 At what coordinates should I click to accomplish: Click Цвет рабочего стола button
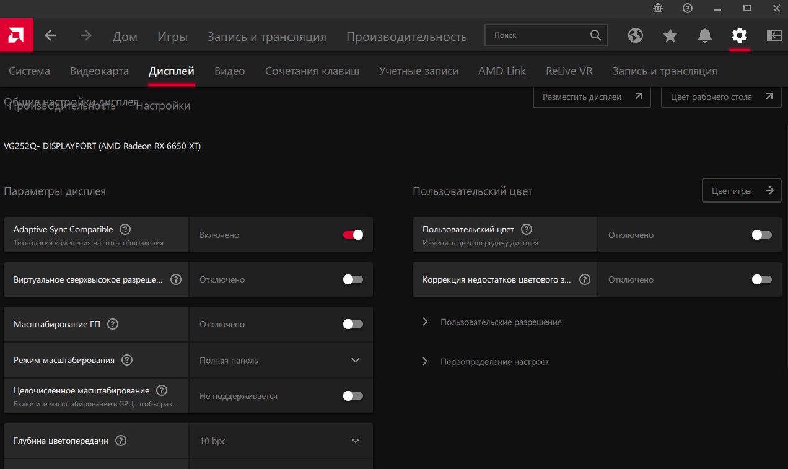(721, 97)
